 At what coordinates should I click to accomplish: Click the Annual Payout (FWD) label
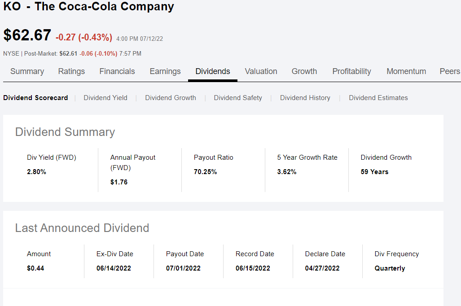point(132,162)
